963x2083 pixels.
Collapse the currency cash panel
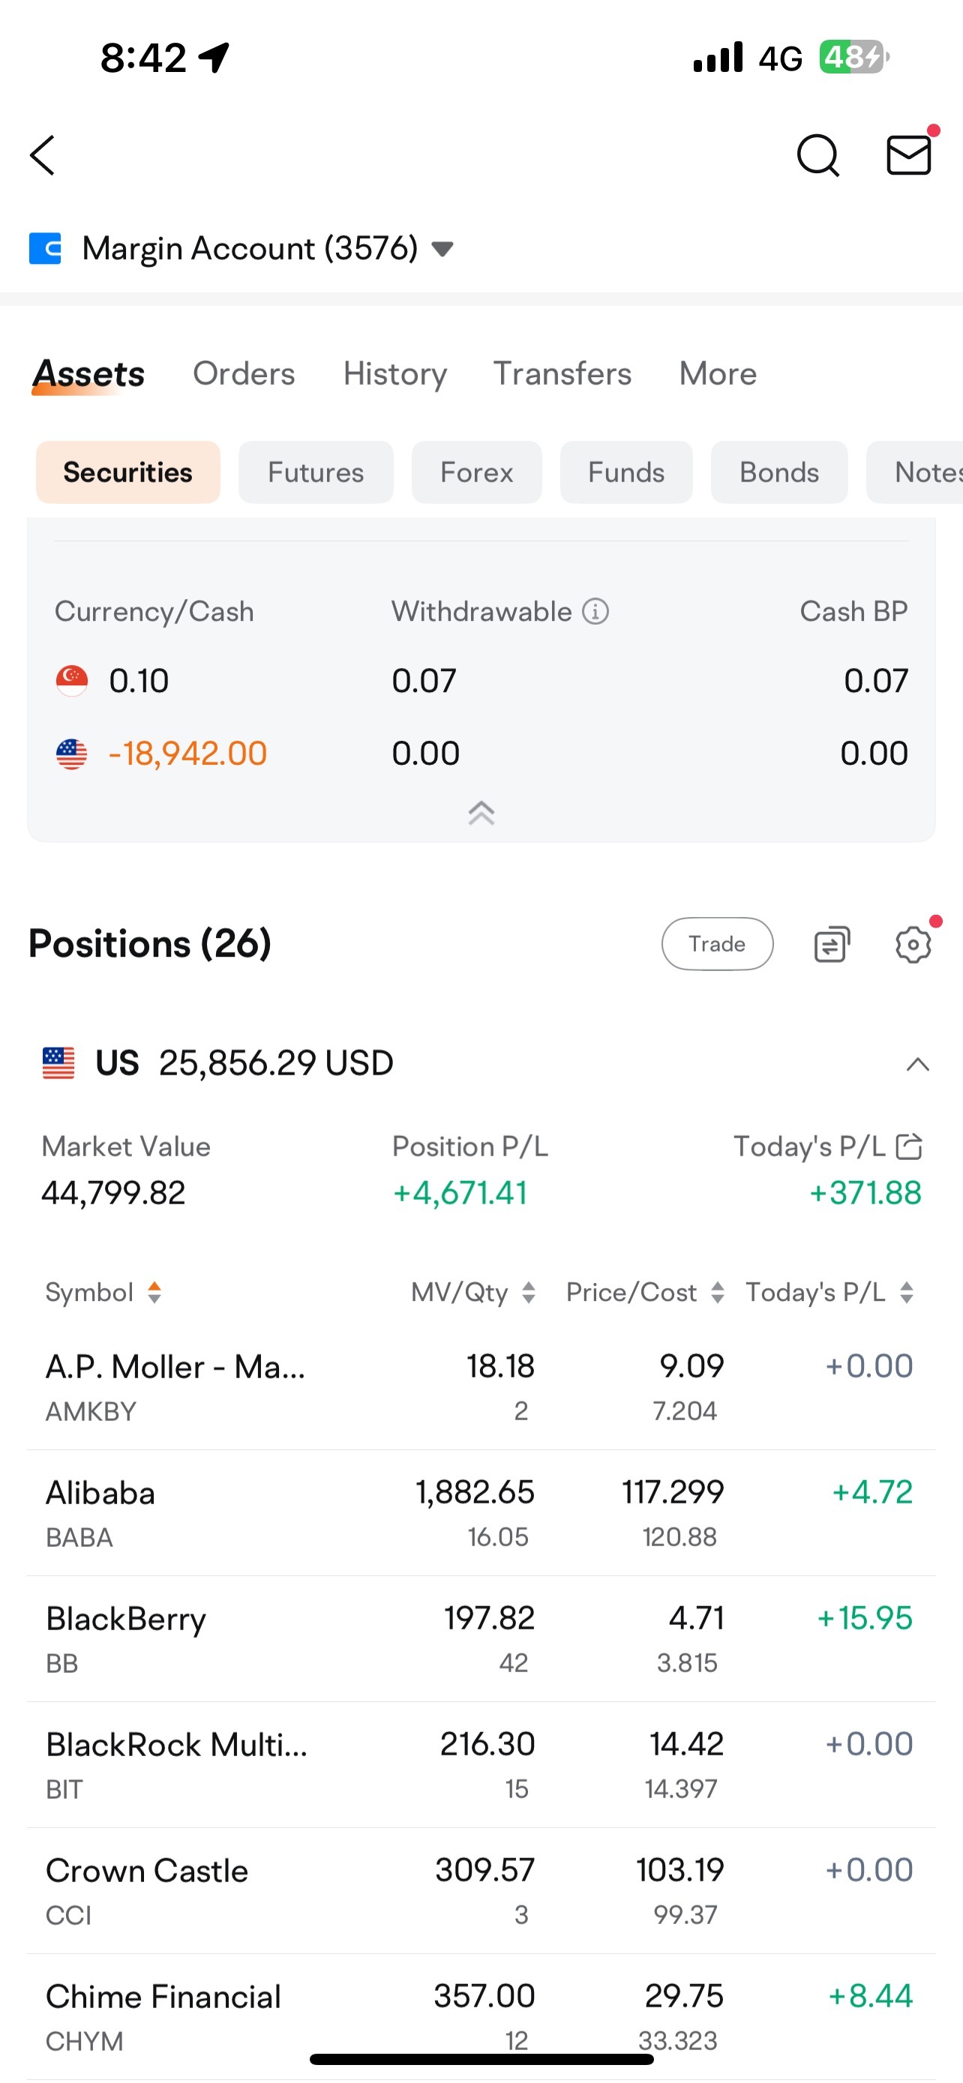[481, 813]
